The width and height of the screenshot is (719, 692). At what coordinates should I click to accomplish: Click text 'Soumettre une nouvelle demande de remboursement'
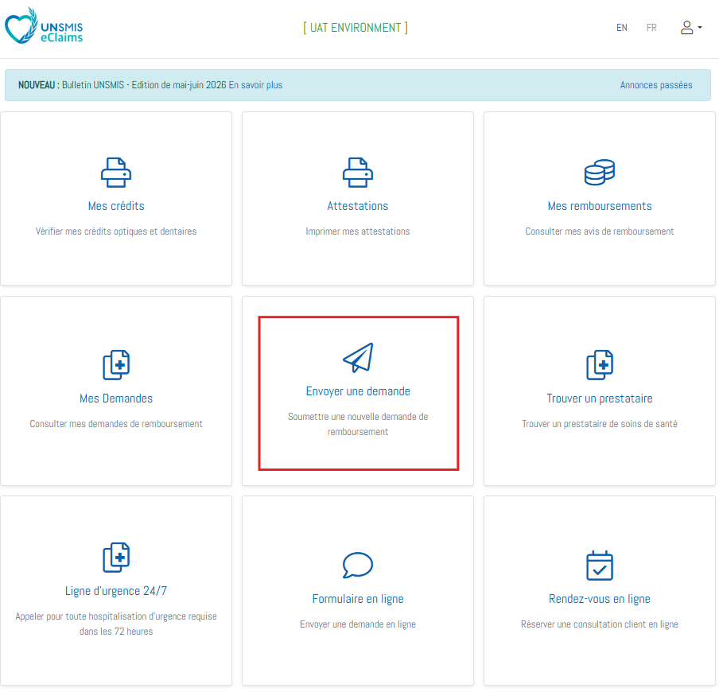pyautogui.click(x=358, y=424)
